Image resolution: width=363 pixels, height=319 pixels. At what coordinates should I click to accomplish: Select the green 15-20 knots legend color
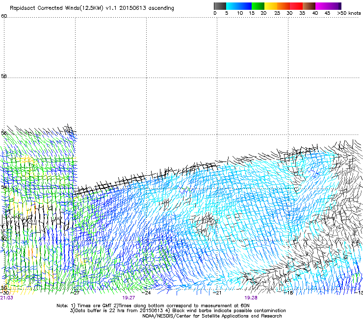click(x=258, y=6)
